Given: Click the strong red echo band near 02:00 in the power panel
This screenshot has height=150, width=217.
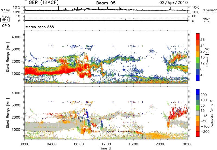Looking at the screenshot, I should pyautogui.click(x=39, y=71).
